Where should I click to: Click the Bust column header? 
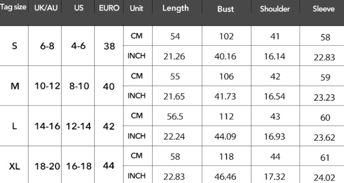point(225,9)
